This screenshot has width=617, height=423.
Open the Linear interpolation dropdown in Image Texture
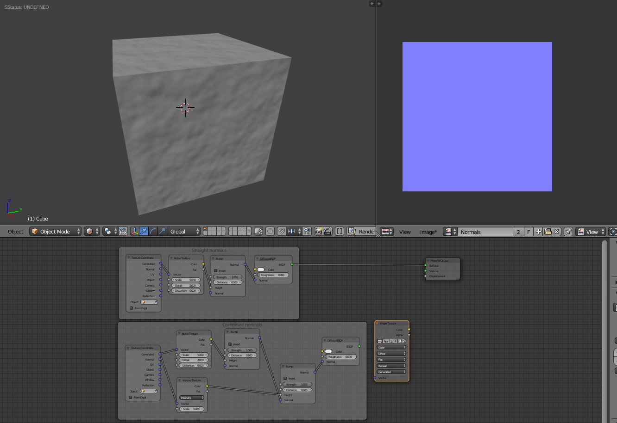coord(391,354)
